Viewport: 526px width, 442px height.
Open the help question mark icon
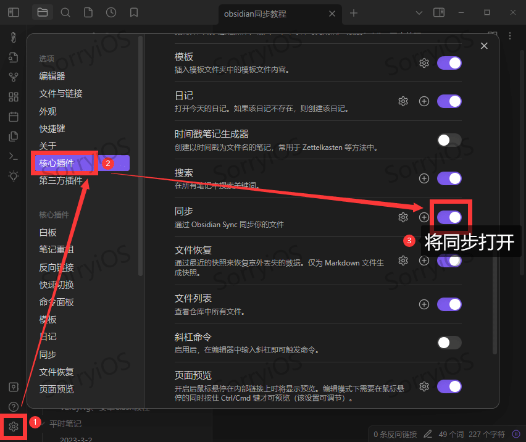pos(14,406)
